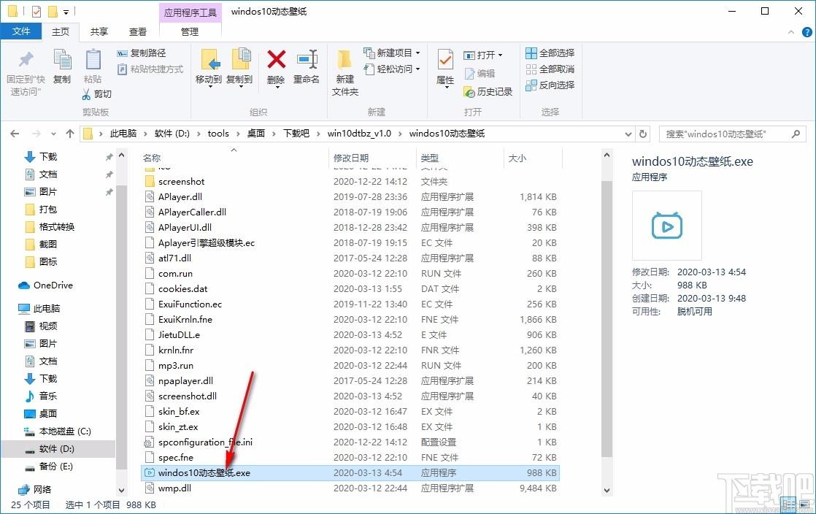Open the New item dropdown
This screenshot has height=514, width=816.
click(x=392, y=53)
